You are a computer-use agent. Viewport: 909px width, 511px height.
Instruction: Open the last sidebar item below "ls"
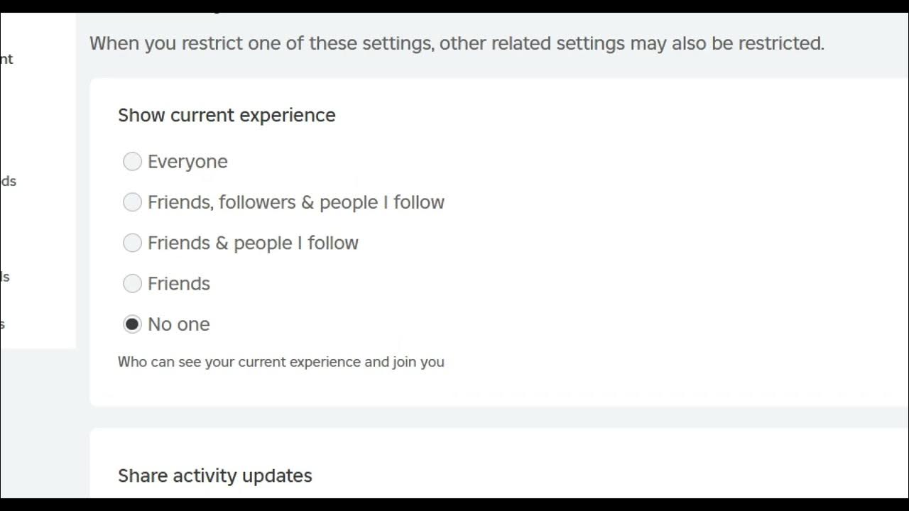pyautogui.click(x=2, y=324)
